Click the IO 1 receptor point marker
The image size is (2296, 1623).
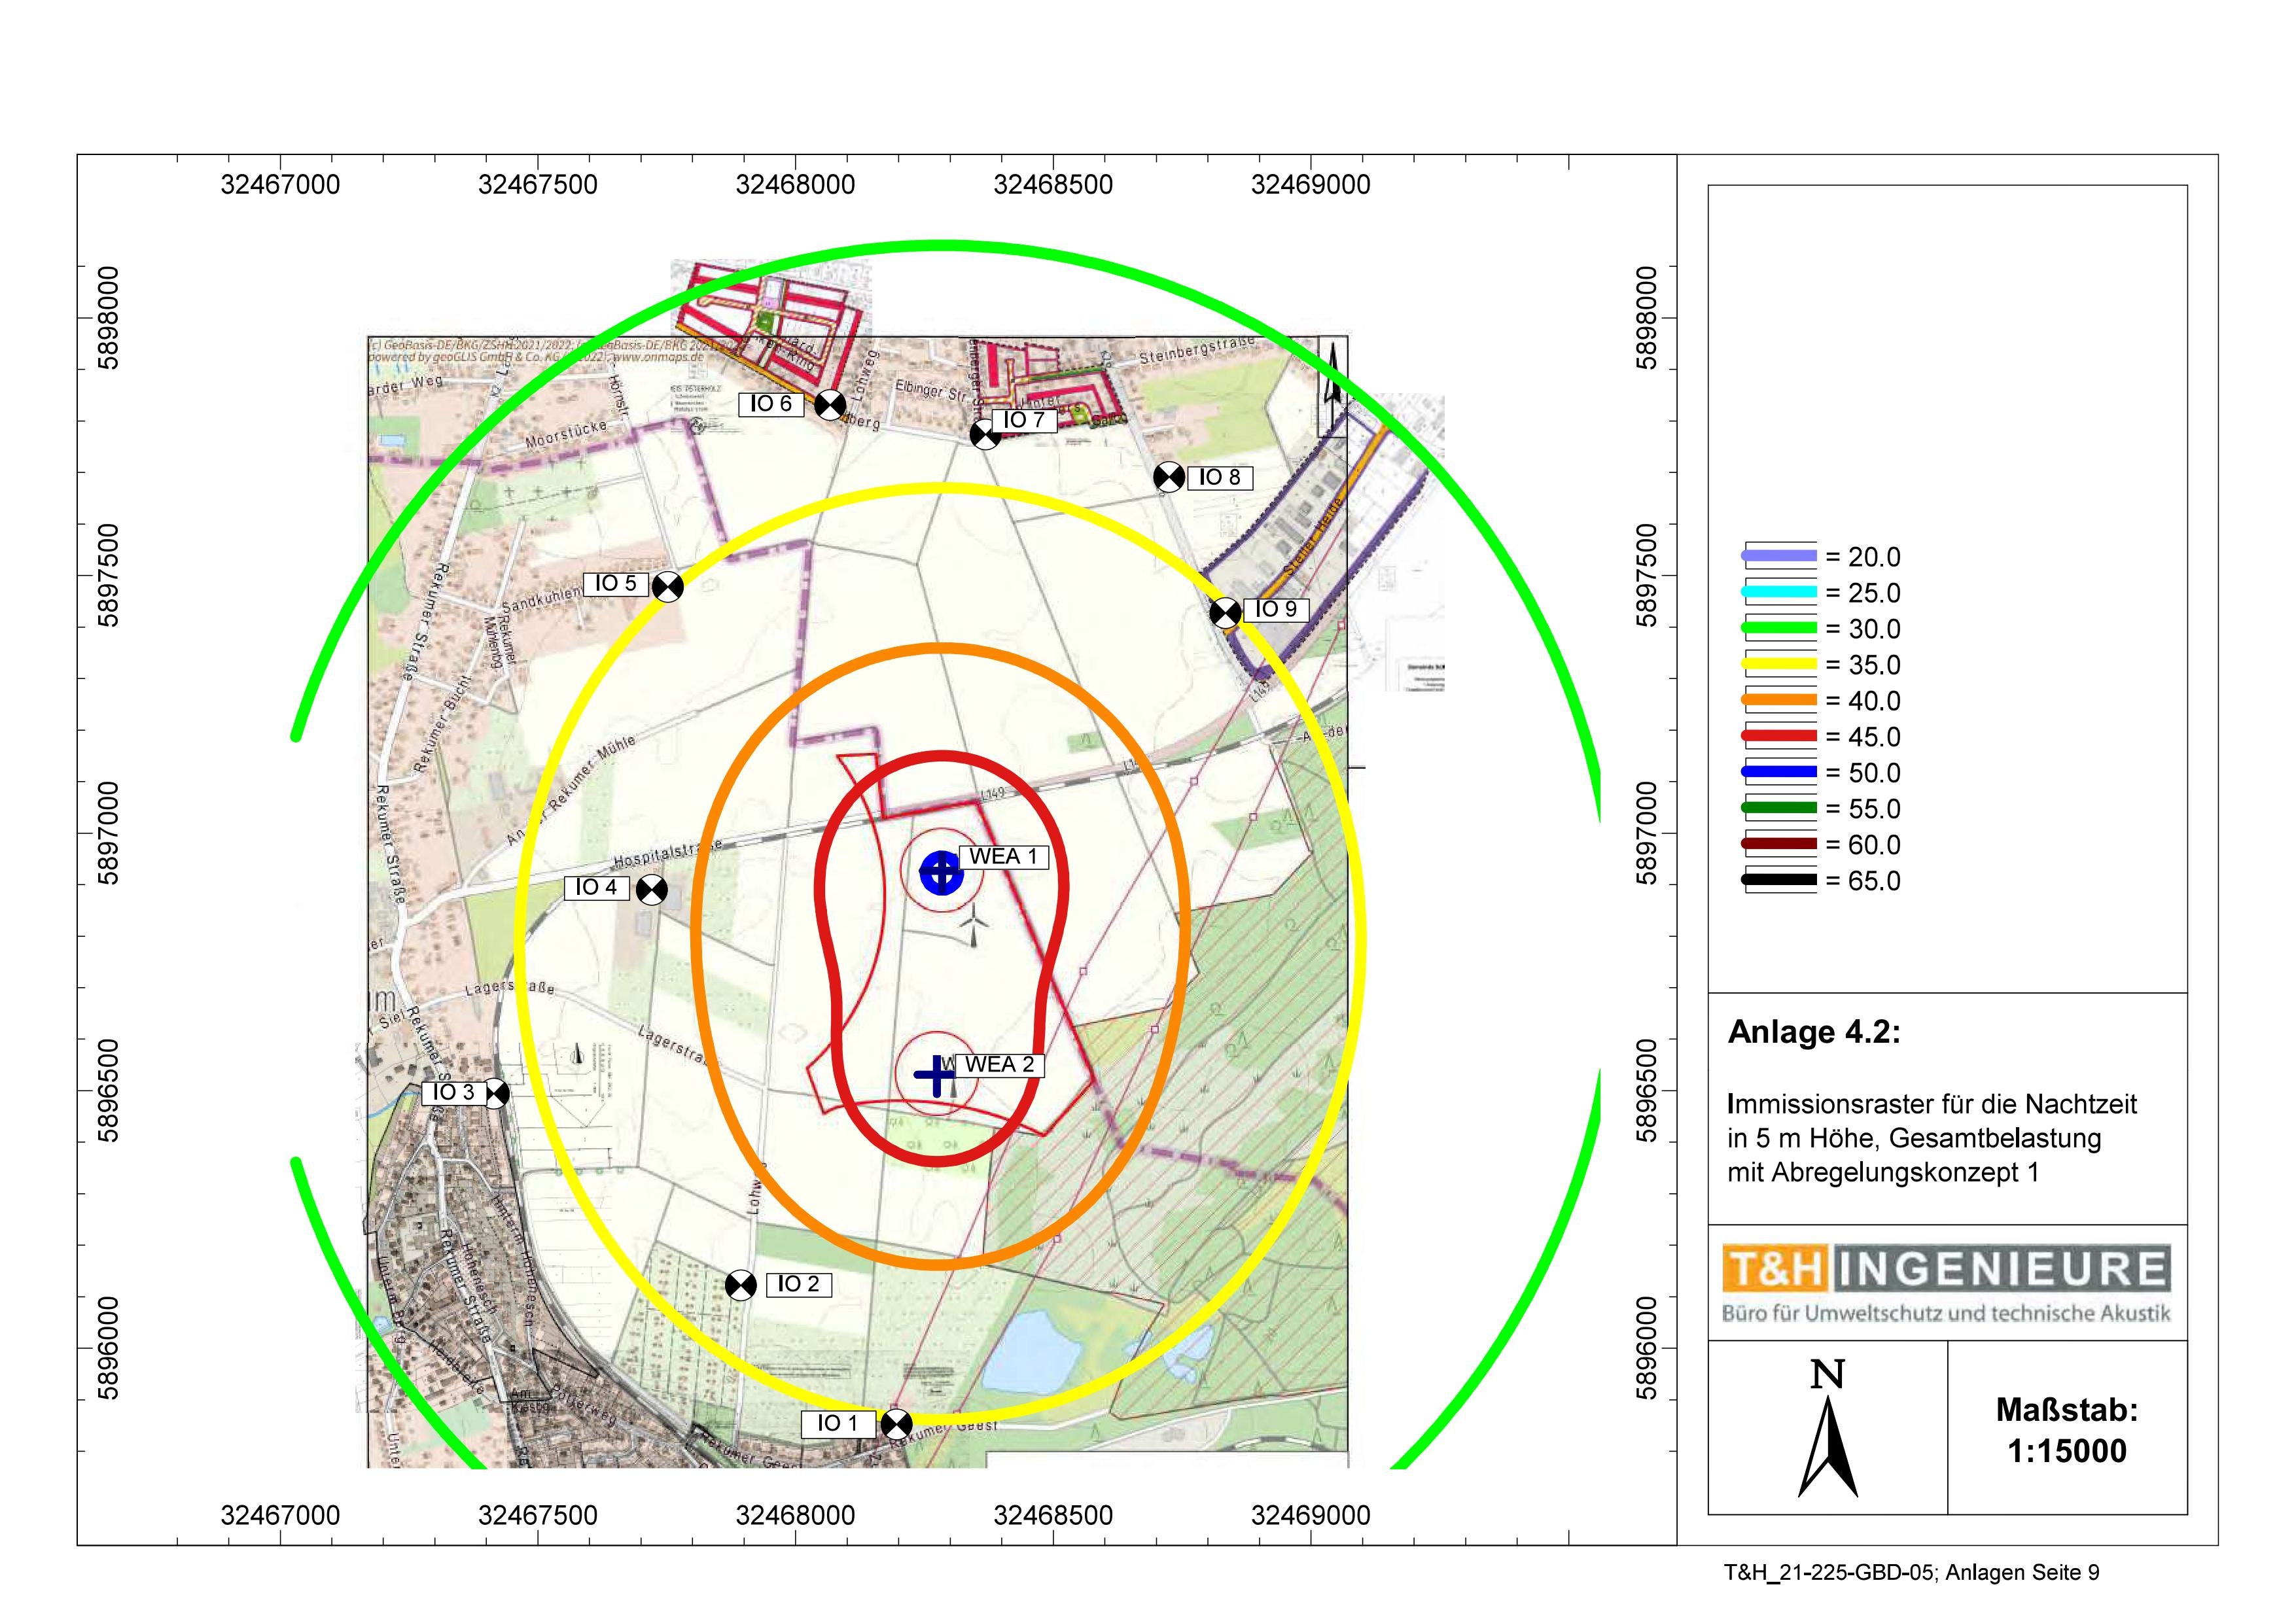pos(896,1423)
